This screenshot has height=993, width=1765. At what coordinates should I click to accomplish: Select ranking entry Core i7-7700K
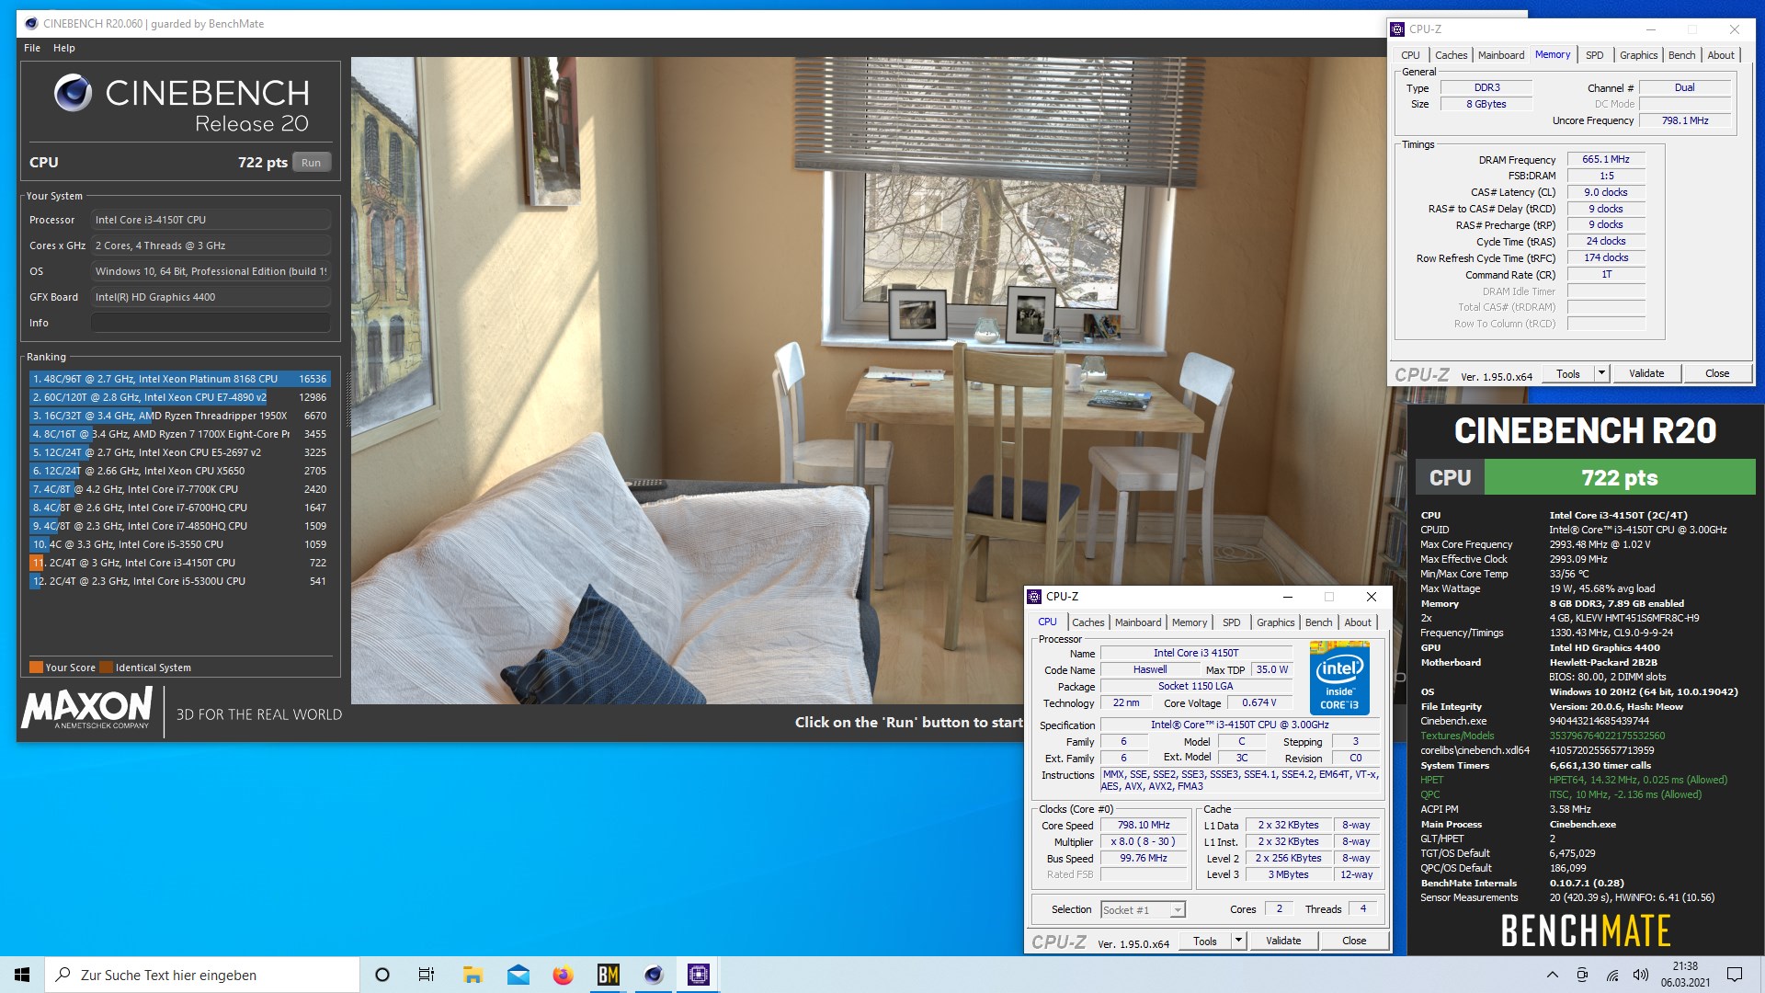pos(179,489)
